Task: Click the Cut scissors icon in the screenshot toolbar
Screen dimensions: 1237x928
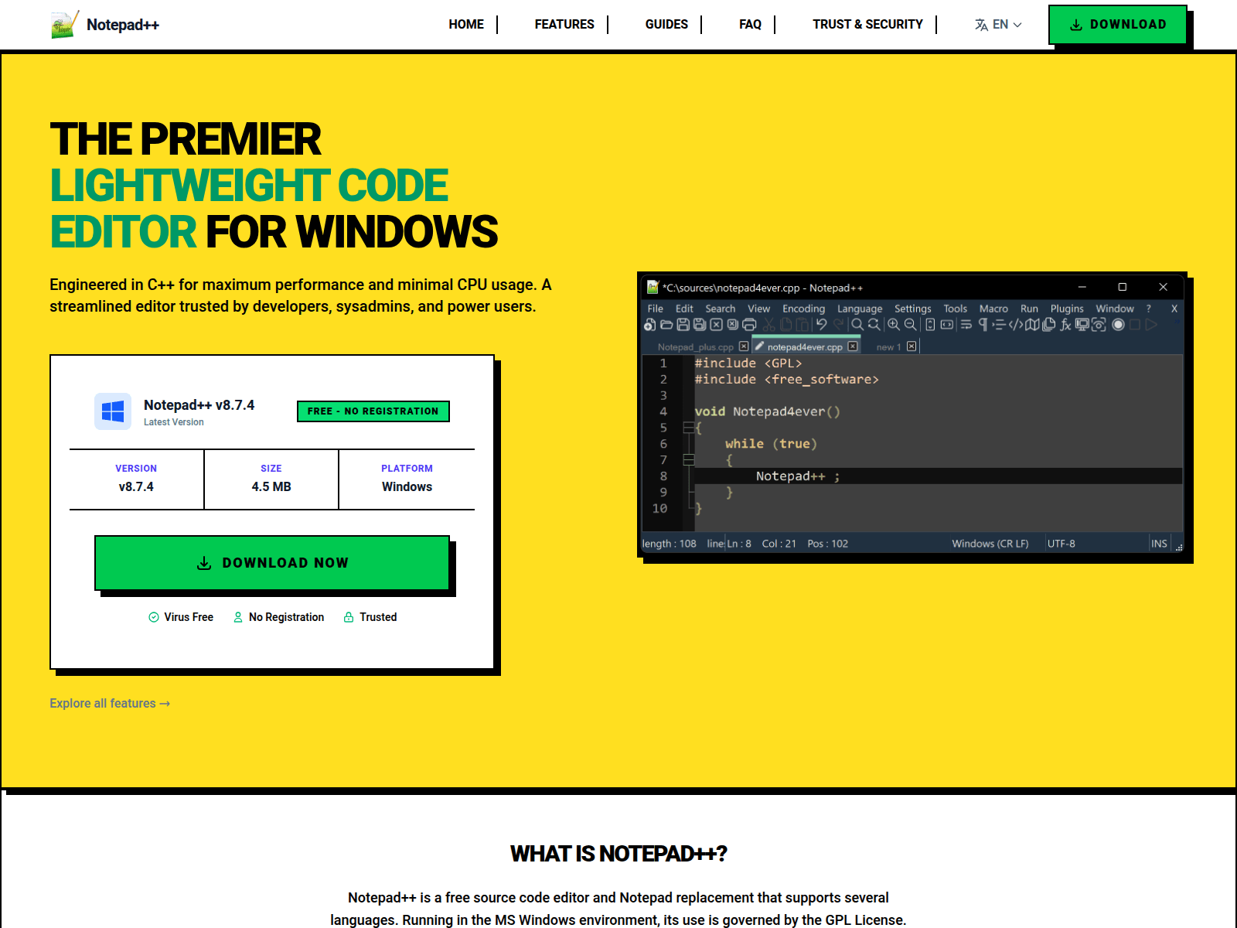Action: click(x=769, y=325)
